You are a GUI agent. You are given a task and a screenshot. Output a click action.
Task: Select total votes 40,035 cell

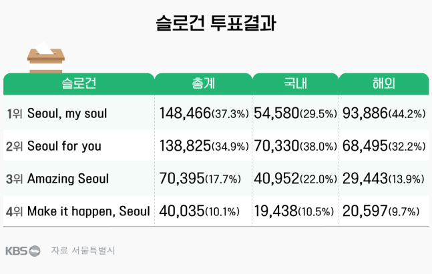coord(200,211)
